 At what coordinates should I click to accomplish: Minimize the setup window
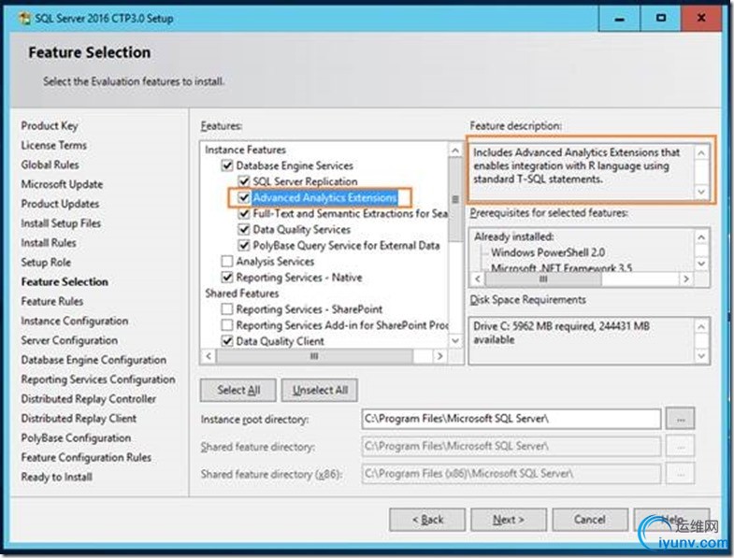[619, 19]
